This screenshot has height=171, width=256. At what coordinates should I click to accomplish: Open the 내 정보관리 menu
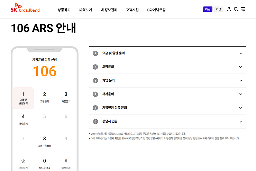(x=109, y=10)
